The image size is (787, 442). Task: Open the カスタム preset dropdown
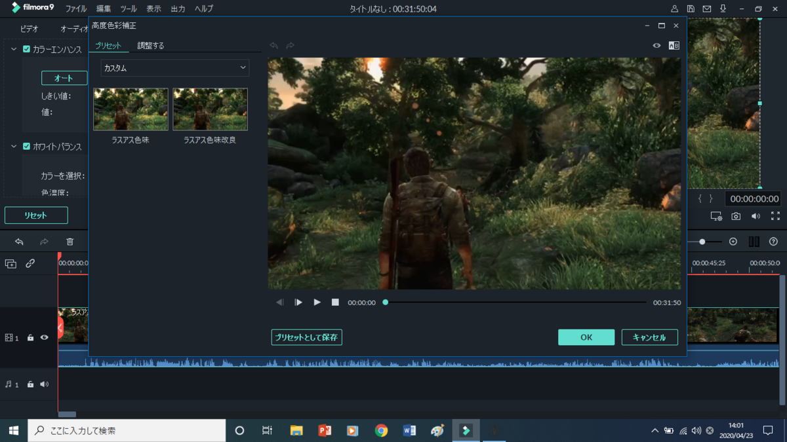[x=175, y=67]
